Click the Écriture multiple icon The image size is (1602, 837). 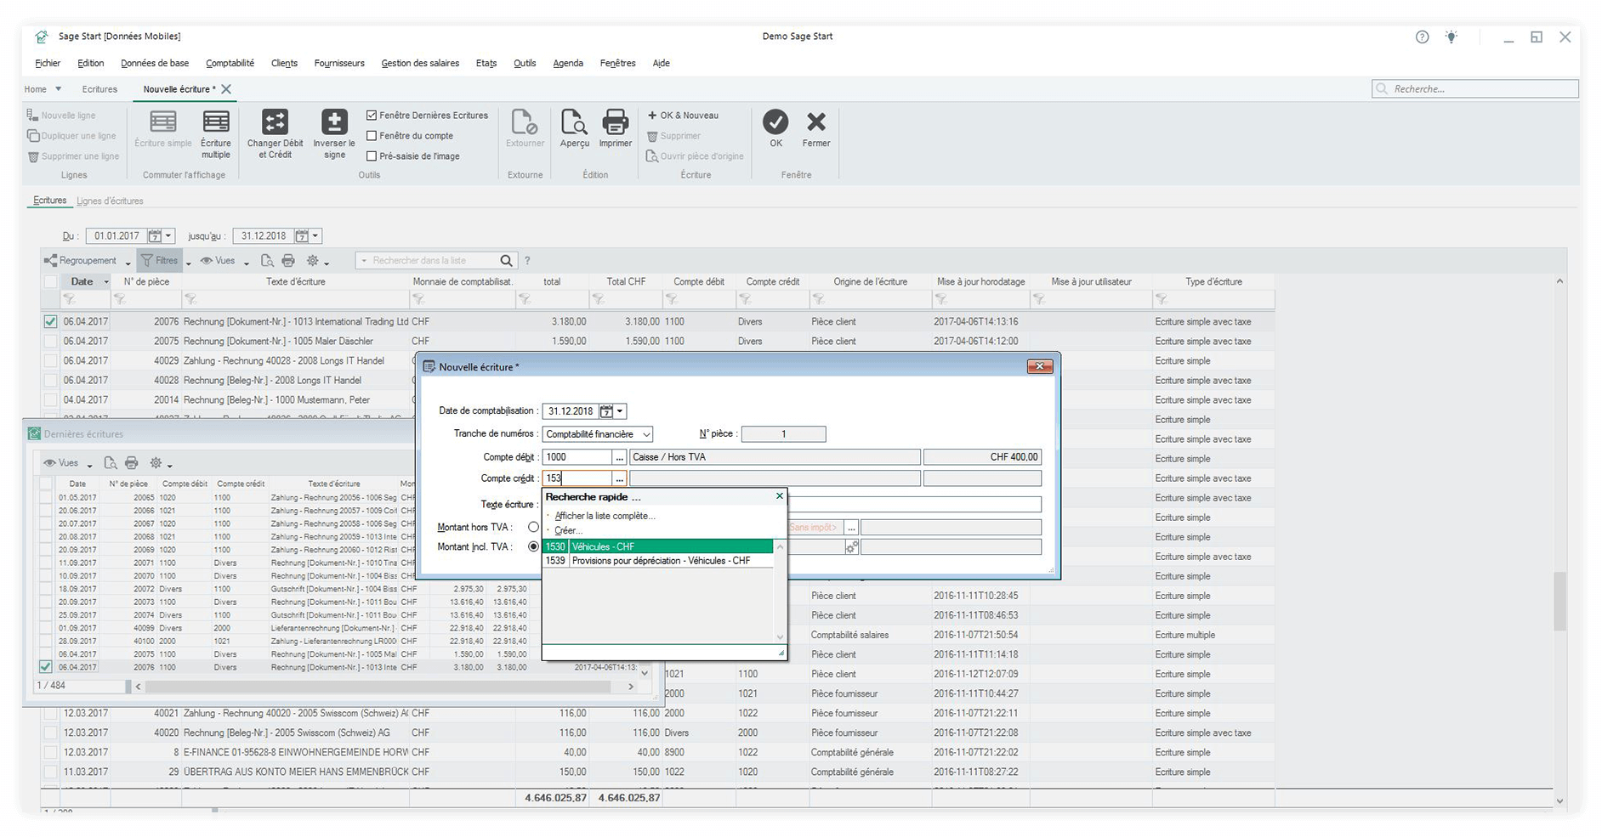[216, 122]
